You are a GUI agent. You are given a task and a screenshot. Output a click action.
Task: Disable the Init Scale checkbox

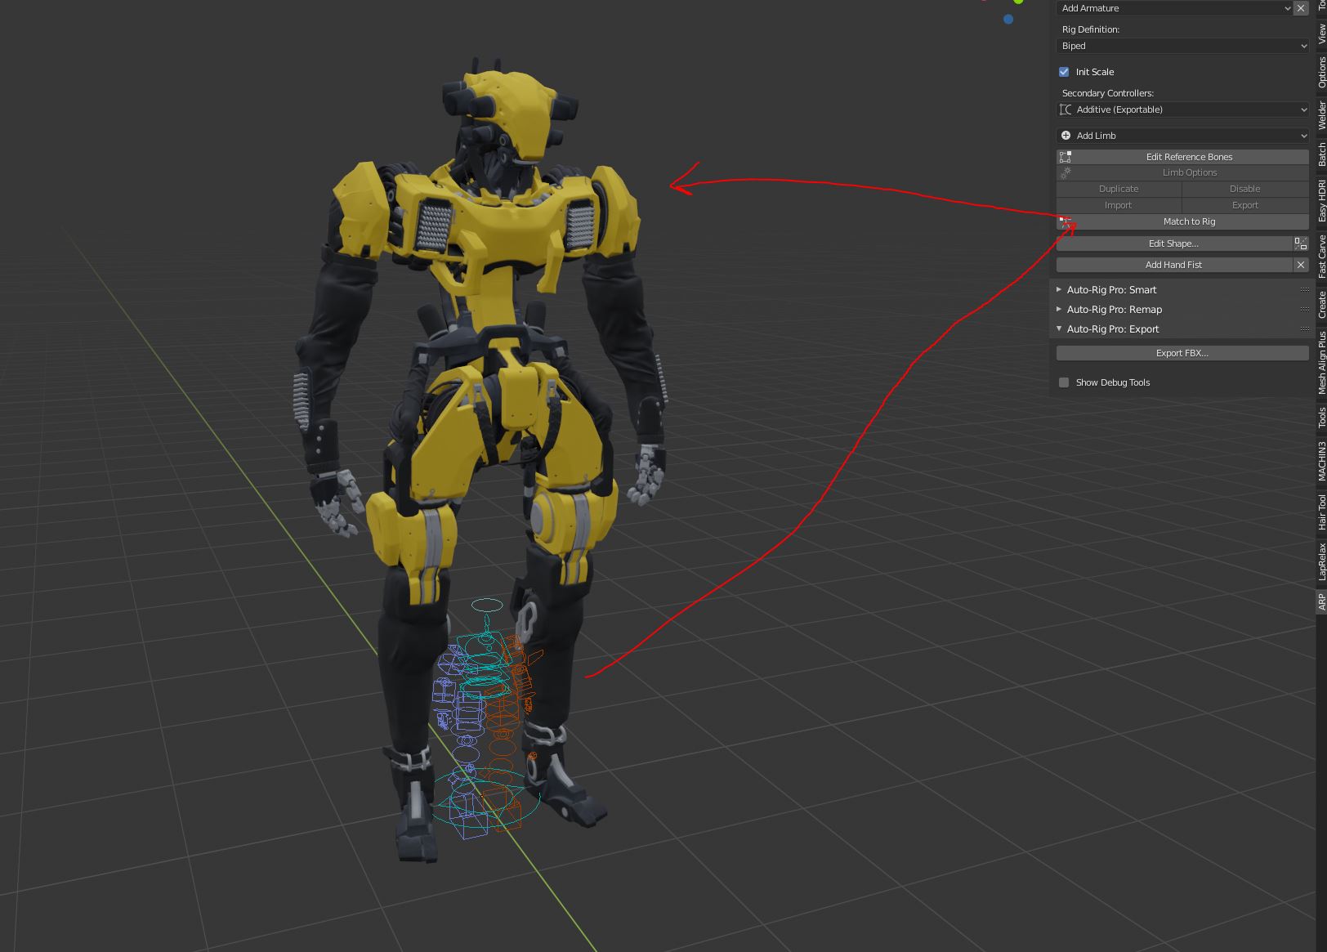coord(1063,72)
